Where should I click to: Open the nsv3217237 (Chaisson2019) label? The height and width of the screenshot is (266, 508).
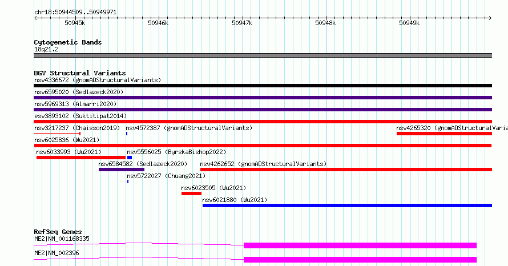77,128
